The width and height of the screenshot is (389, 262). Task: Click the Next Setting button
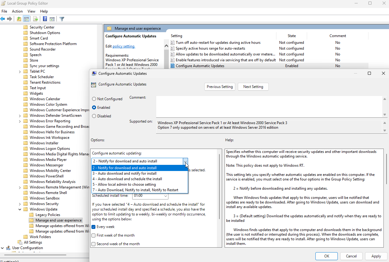(x=253, y=87)
